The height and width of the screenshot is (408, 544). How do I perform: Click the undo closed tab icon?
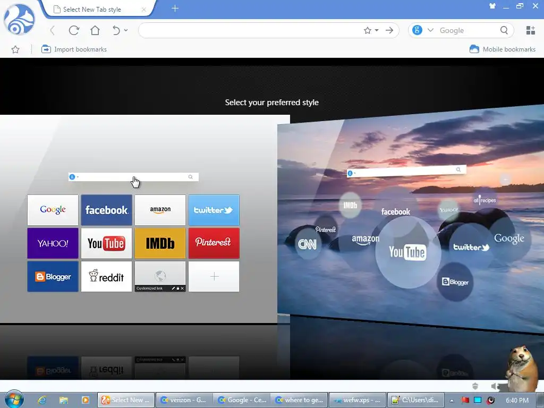coord(116,30)
